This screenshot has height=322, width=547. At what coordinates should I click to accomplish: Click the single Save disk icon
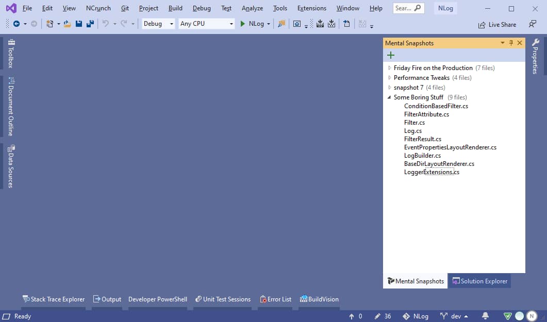pos(79,24)
